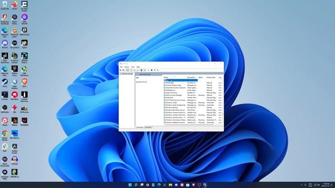Open the Brave browser desktop icon
The width and height of the screenshot is (335, 188).
pos(25,83)
